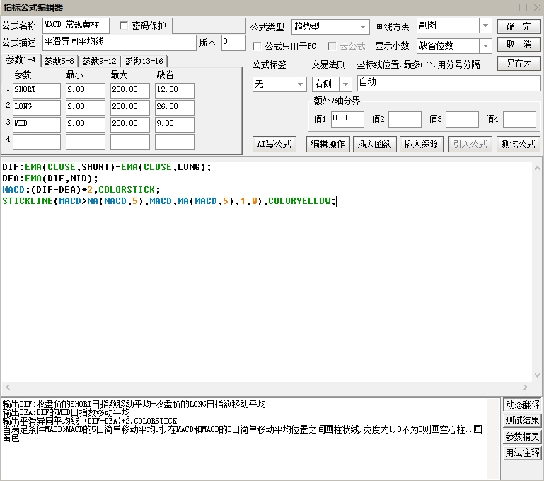Open the 参数9-12 tab
Image resolution: width=544 pixels, height=481 pixels.
click(x=100, y=61)
